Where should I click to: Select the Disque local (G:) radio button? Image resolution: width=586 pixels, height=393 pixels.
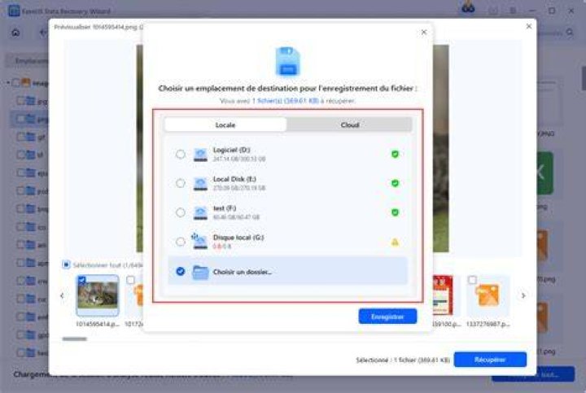181,242
